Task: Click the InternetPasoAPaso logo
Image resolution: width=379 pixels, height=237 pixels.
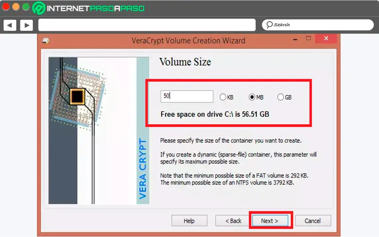Action: pyautogui.click(x=89, y=8)
